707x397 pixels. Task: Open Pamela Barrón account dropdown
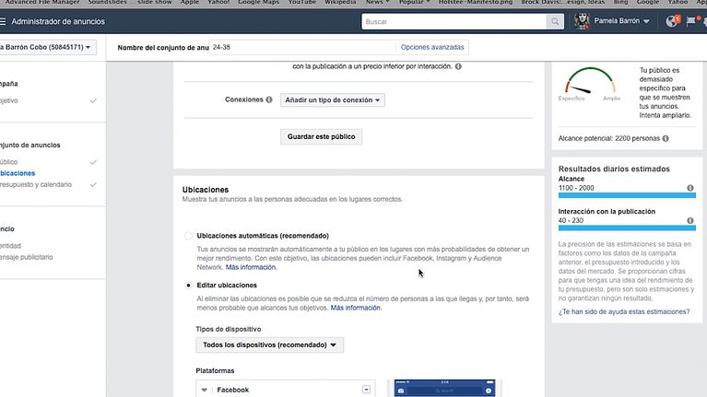pos(621,21)
